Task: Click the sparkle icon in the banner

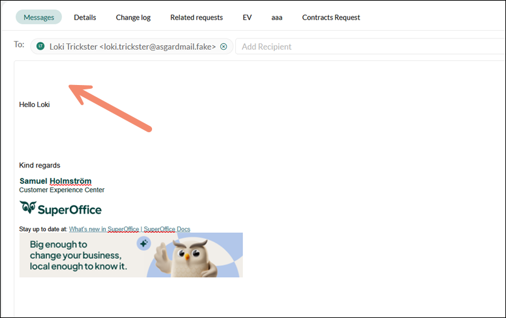Action: coord(144,244)
